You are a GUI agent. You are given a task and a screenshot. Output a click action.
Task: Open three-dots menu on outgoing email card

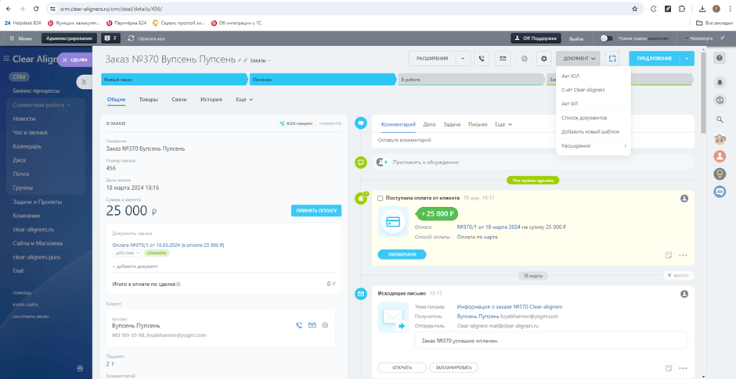pyautogui.click(x=683, y=368)
